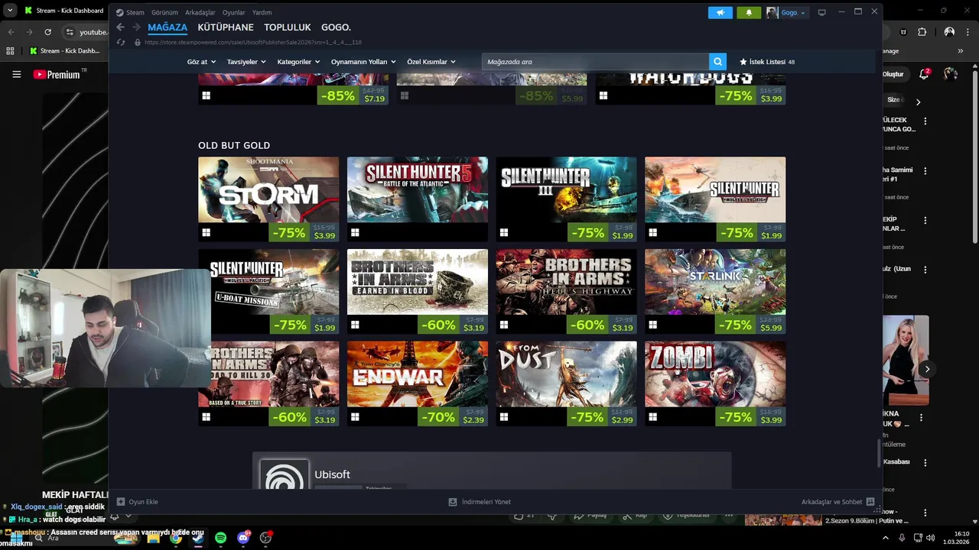979x550 pixels.
Task: Click the Ubisoft publisher name
Action: point(332,474)
